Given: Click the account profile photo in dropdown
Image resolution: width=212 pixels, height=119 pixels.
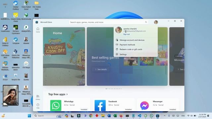Looking at the screenshot, I should point(119,30).
